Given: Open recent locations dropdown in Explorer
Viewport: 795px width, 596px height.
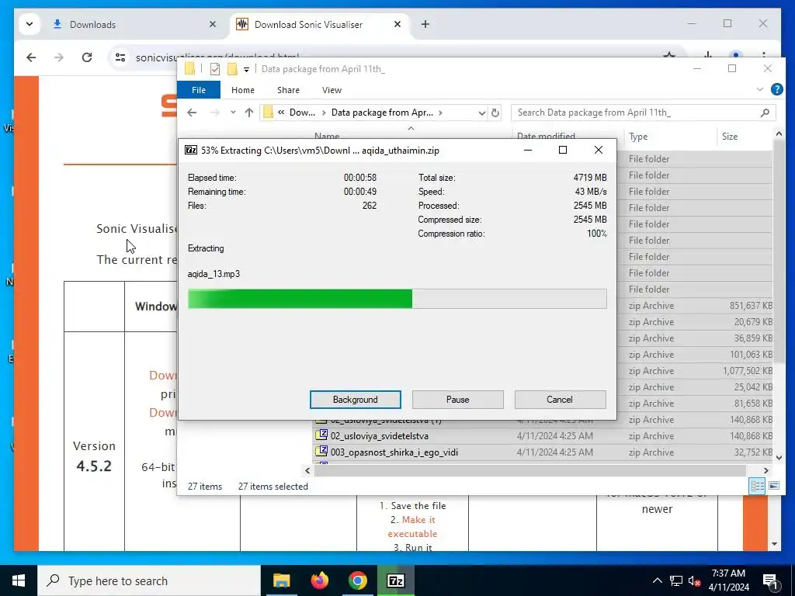Looking at the screenshot, I should (x=233, y=113).
